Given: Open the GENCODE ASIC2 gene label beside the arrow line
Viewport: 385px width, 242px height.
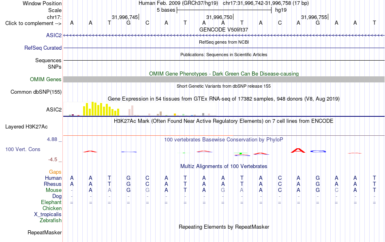Looking at the screenshot, I should coord(54,35).
